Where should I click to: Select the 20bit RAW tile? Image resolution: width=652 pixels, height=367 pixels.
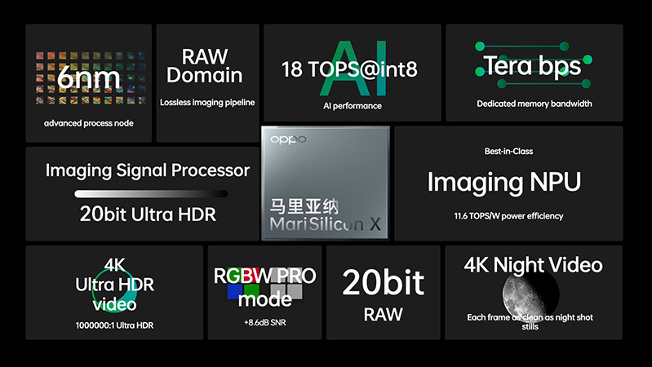tap(383, 294)
